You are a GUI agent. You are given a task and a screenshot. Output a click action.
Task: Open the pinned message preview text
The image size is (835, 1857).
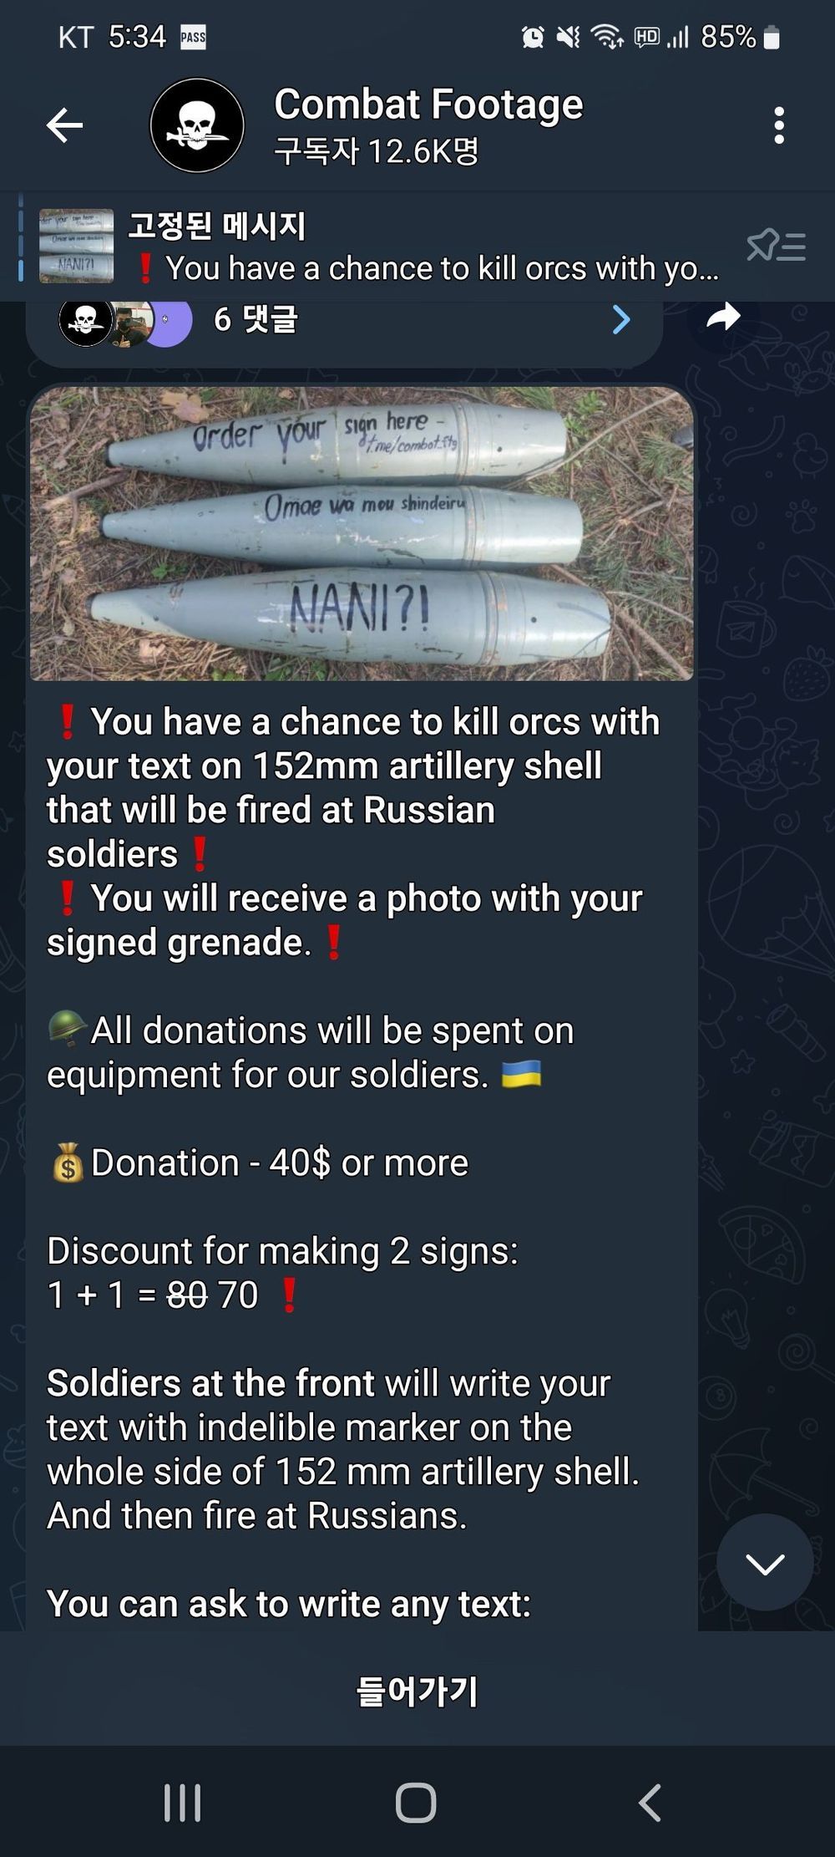[426, 268]
